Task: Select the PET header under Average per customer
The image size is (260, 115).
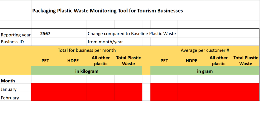Action: pyautogui.click(x=164, y=61)
